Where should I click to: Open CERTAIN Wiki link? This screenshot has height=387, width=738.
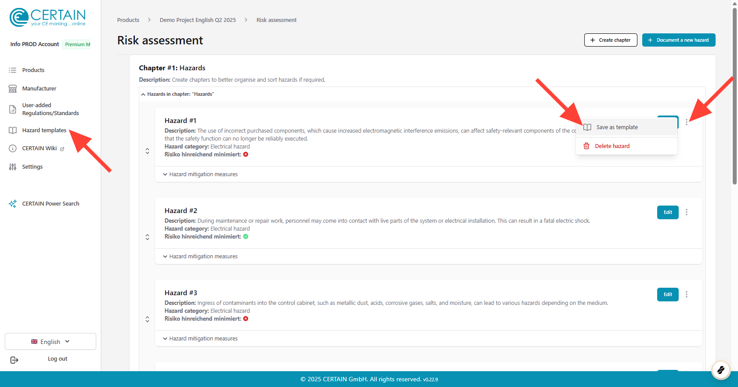40,148
